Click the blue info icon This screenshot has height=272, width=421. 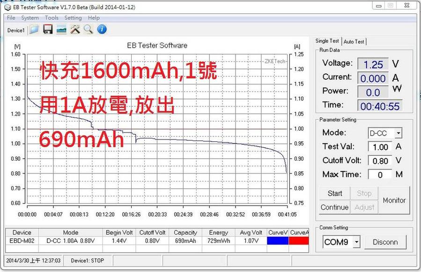click(x=102, y=30)
